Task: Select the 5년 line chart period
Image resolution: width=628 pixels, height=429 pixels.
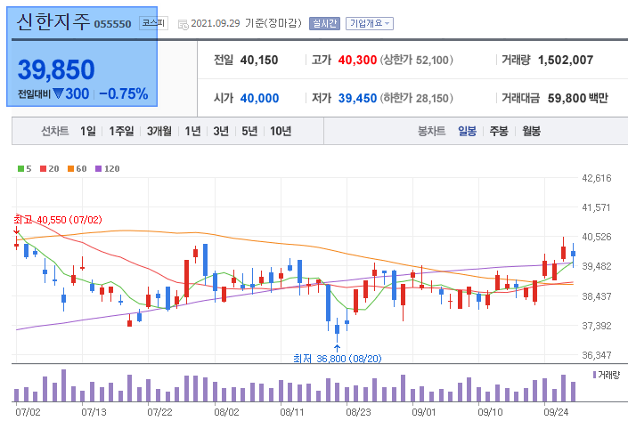Action: [249, 131]
